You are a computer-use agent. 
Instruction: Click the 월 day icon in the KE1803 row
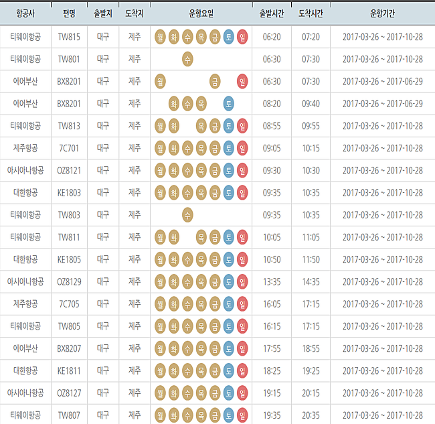coord(160,193)
